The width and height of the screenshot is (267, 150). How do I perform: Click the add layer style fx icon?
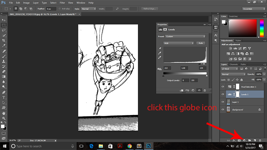click(234, 140)
